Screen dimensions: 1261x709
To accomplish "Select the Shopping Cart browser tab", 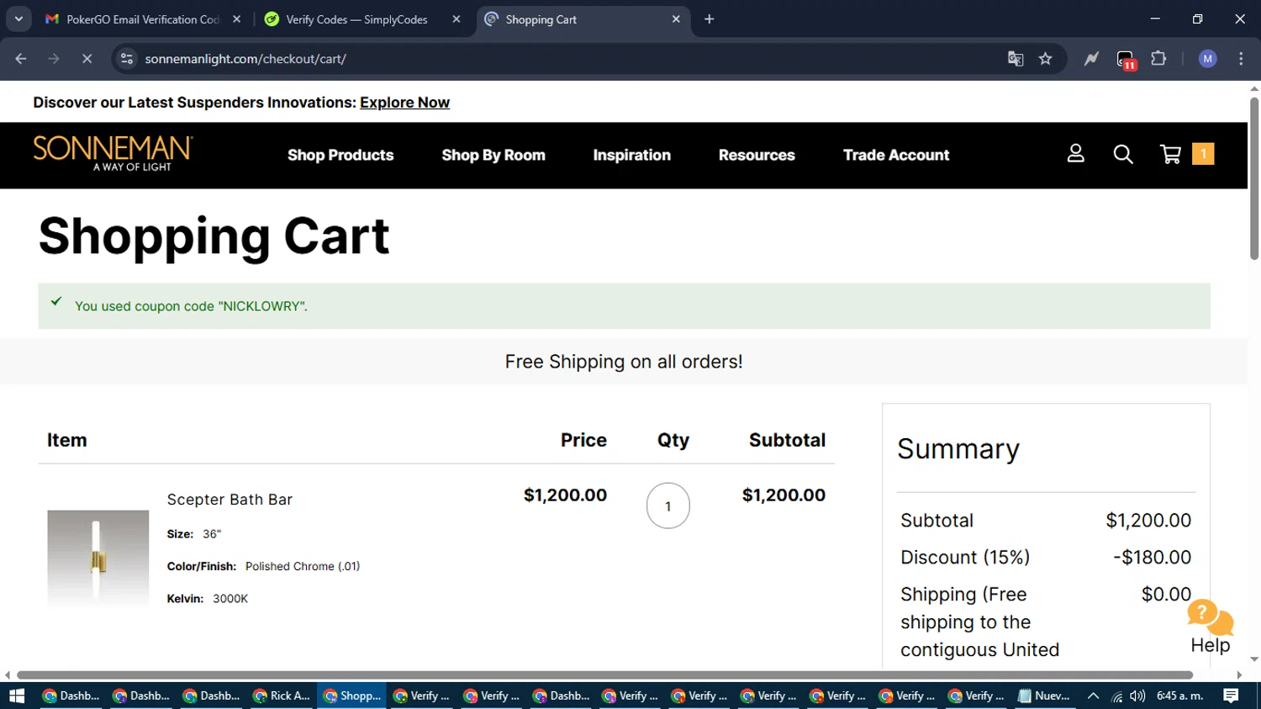I will [x=576, y=19].
